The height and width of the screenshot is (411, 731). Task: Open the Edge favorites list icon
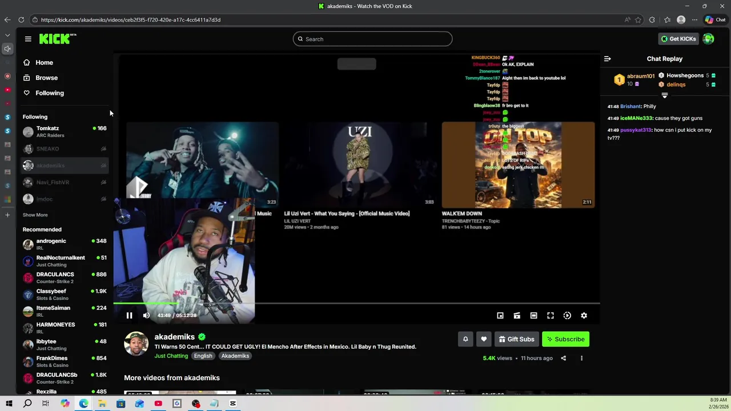click(x=667, y=19)
